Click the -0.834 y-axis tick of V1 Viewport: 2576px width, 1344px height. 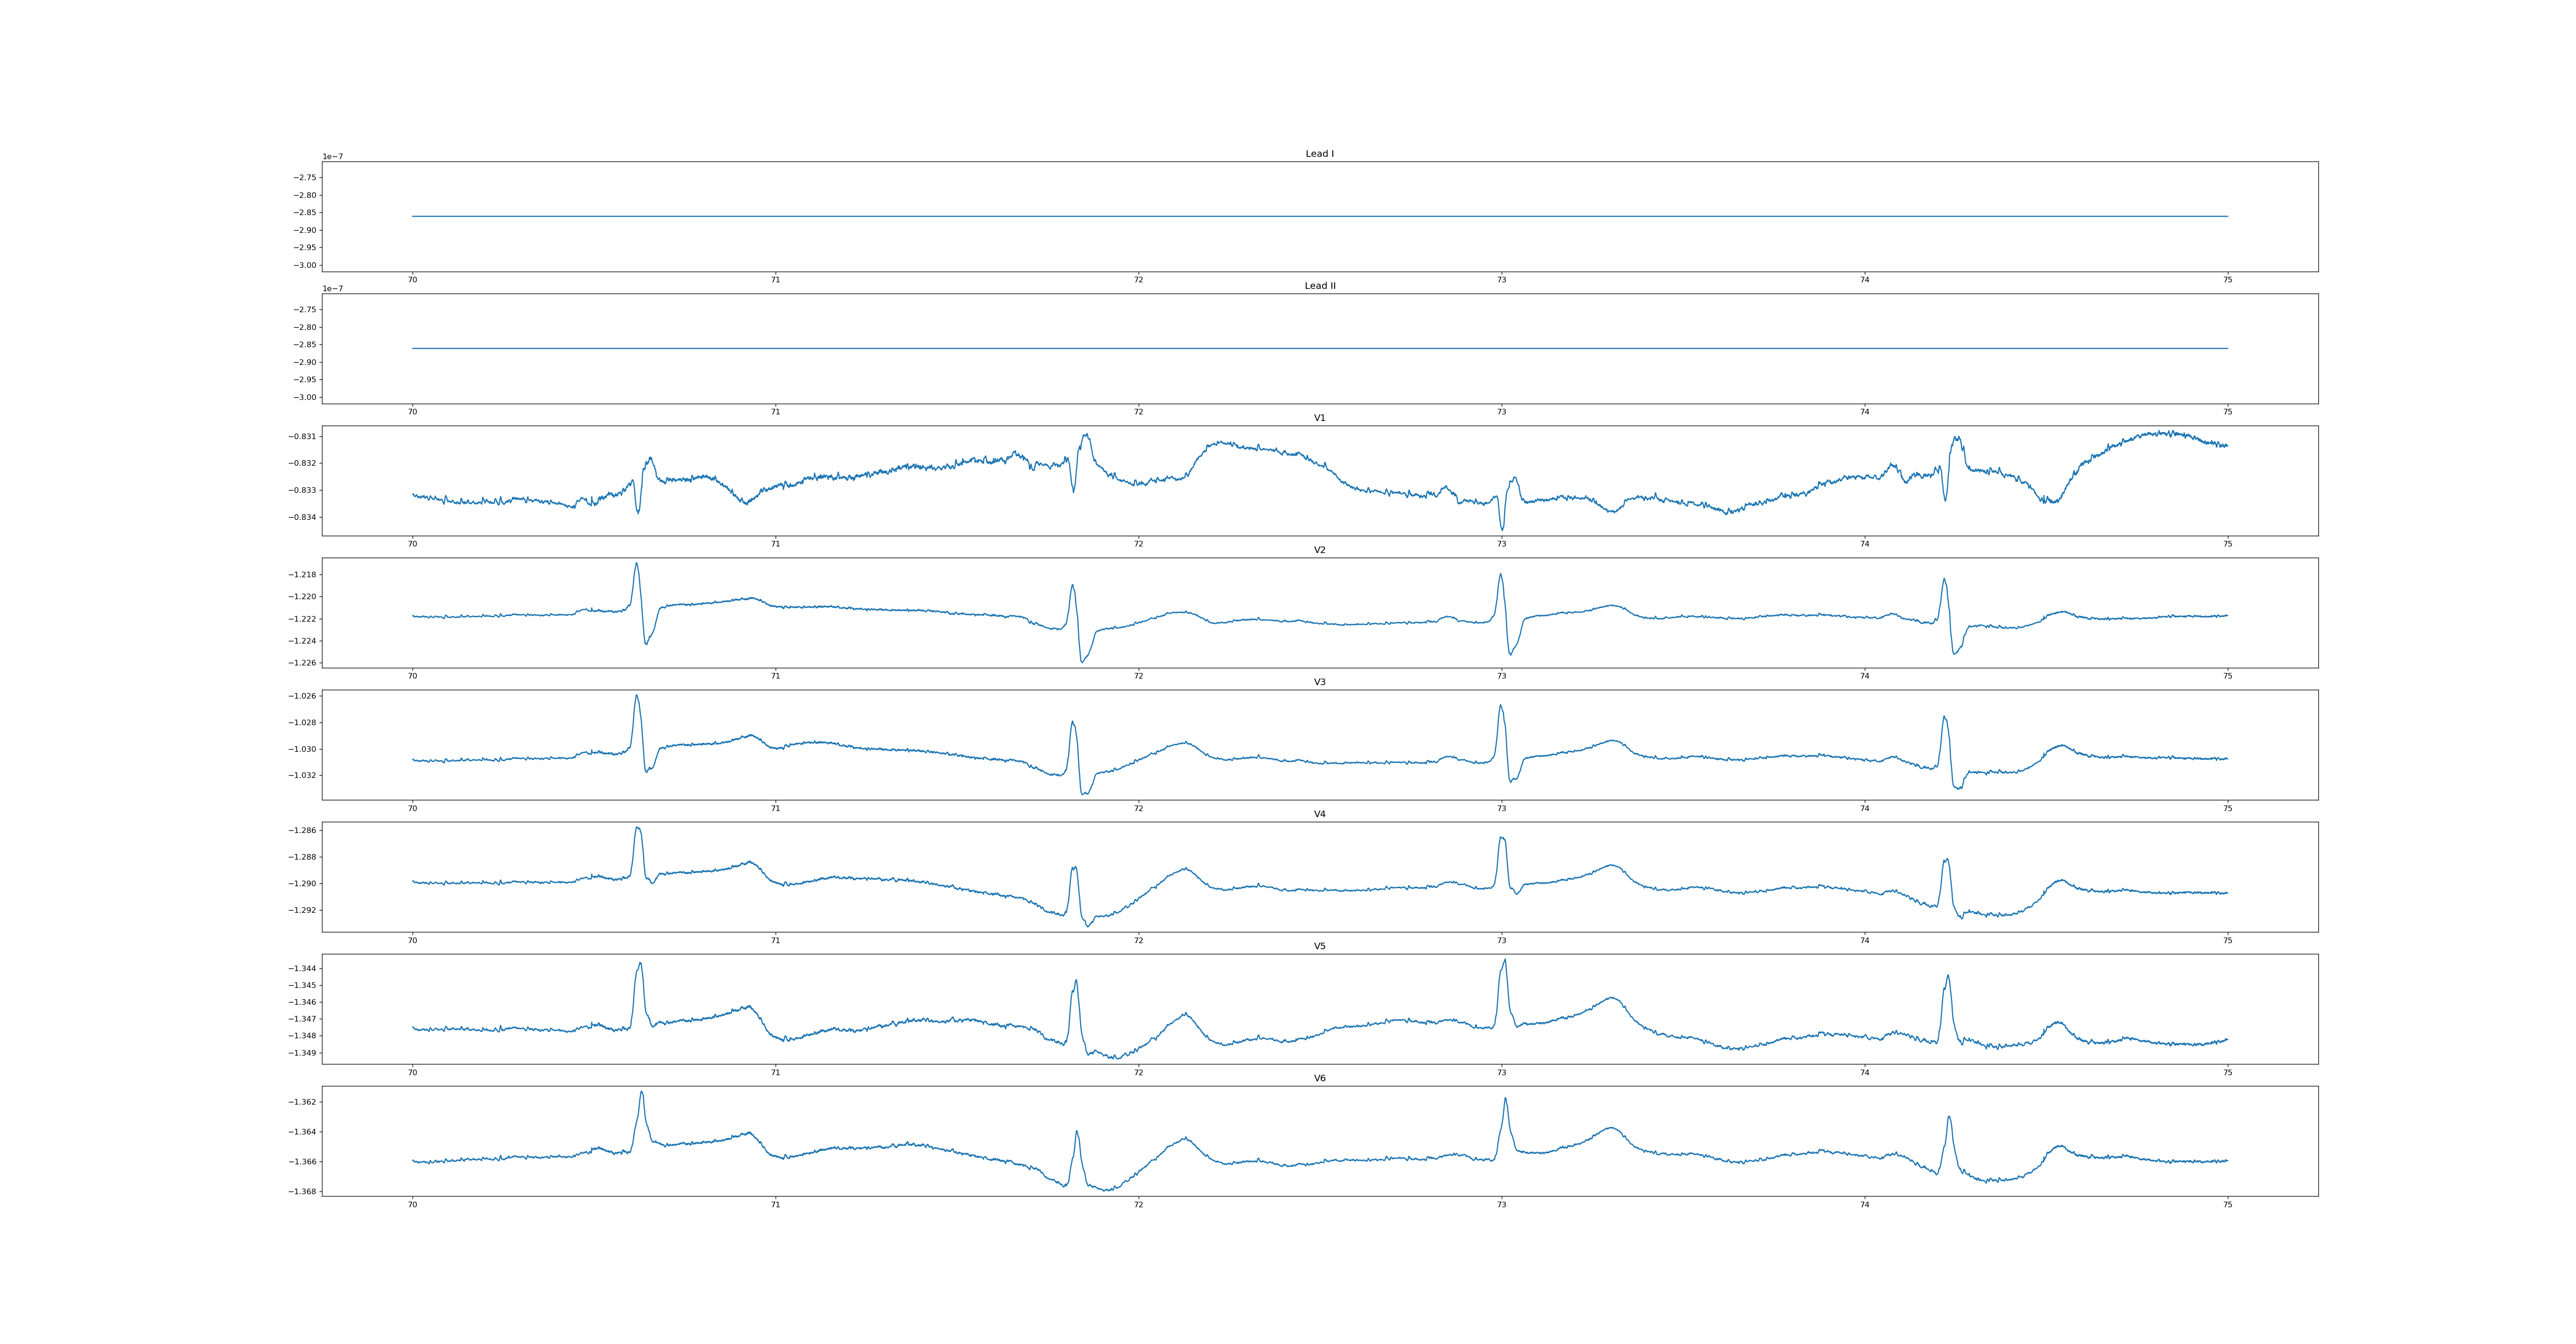pos(302,517)
